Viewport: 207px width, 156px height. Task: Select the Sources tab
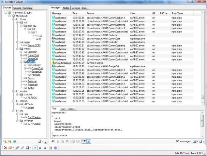(x=7, y=7)
